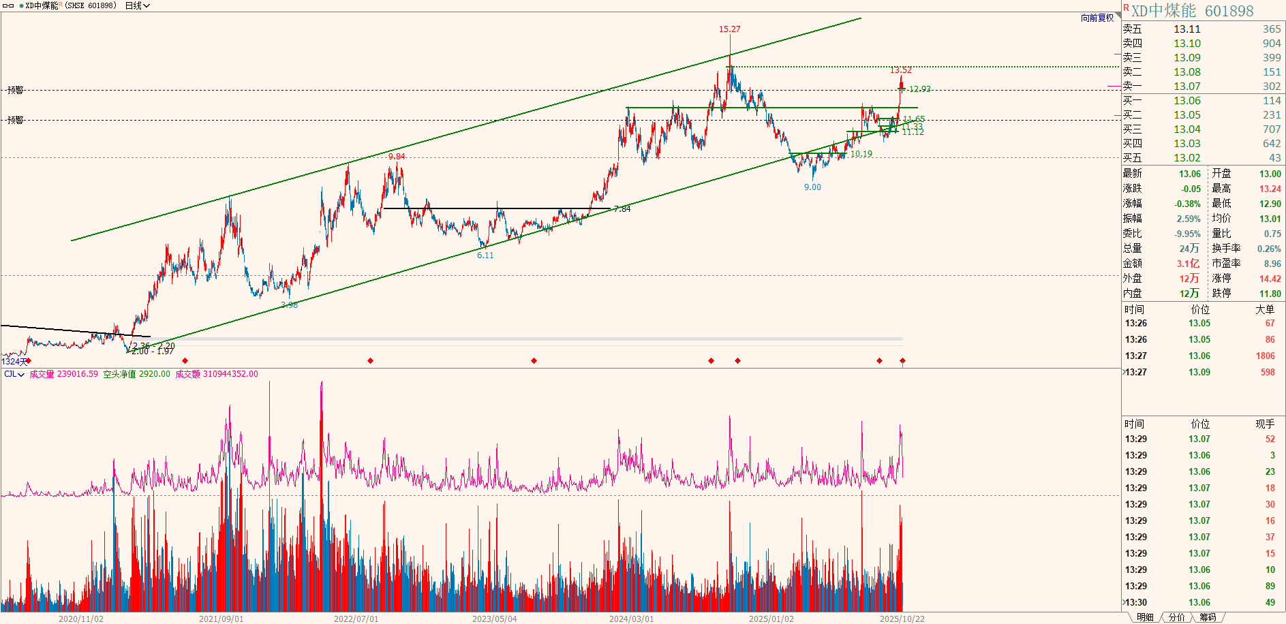Click the 9.84 high price label
Image resolution: width=1286 pixels, height=624 pixels.
point(397,157)
